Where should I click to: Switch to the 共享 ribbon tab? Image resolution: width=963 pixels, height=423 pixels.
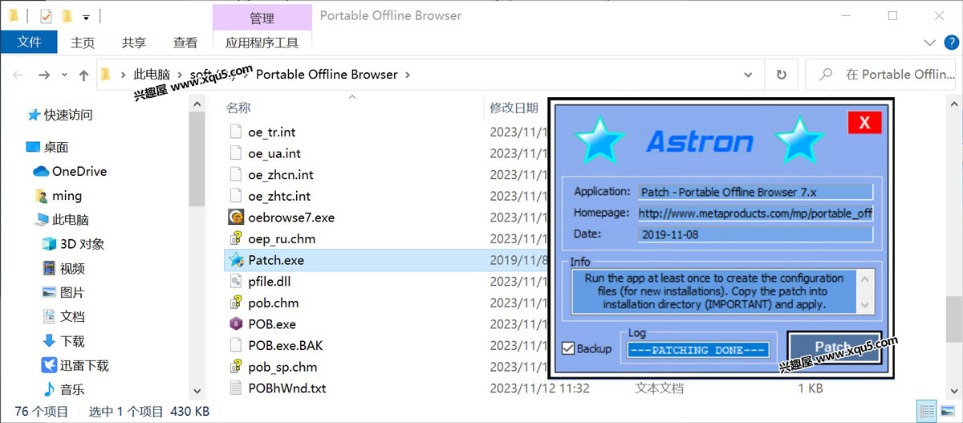pyautogui.click(x=134, y=43)
